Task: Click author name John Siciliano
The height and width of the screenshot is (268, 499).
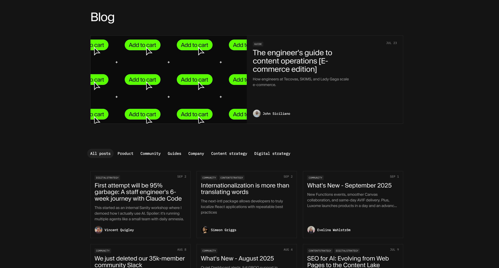Action: pyautogui.click(x=276, y=113)
